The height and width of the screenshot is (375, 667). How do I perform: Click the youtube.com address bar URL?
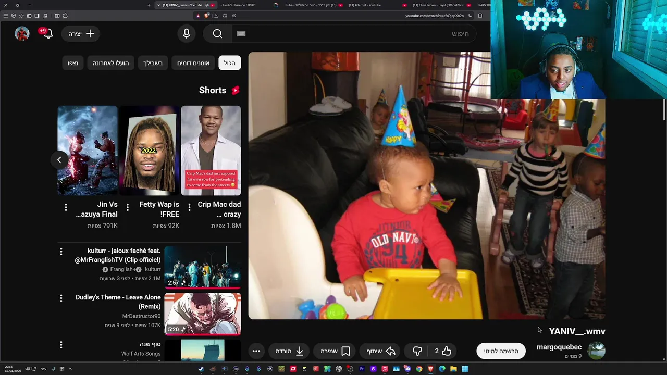[435, 16]
